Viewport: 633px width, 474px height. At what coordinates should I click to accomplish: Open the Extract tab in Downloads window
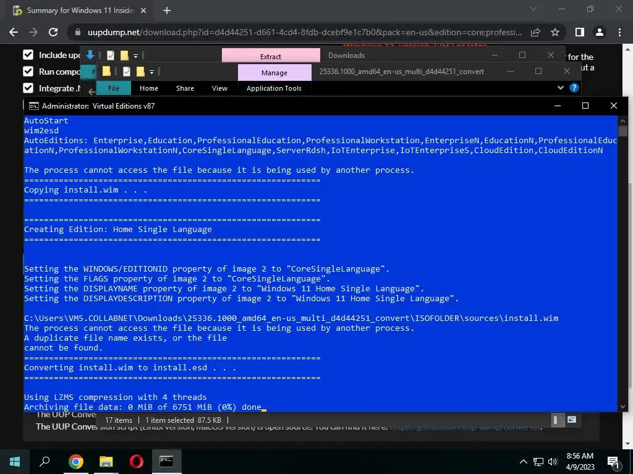tap(271, 56)
